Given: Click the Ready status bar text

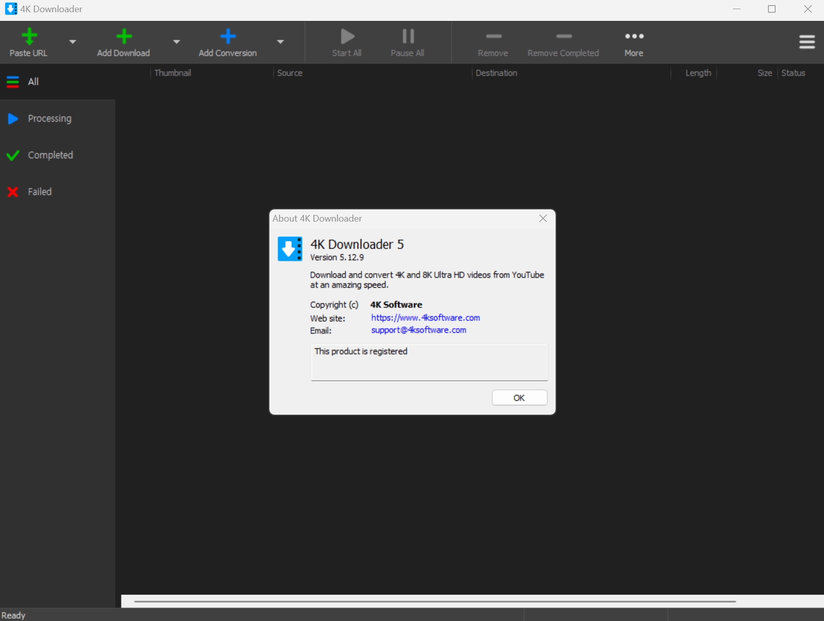Looking at the screenshot, I should (x=14, y=615).
